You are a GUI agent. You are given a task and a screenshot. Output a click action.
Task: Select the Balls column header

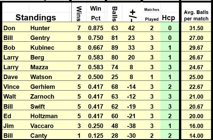tap(114, 13)
